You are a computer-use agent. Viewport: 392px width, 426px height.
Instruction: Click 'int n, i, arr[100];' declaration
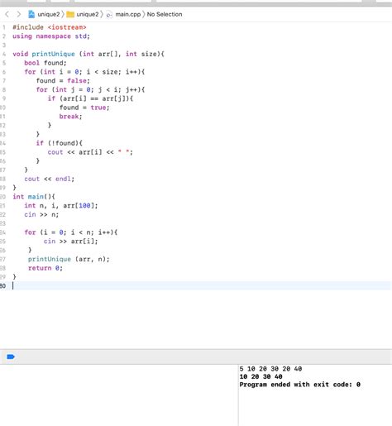[x=61, y=206]
